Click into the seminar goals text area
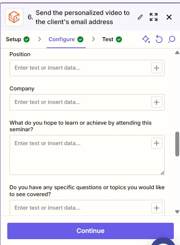This screenshot has height=245, width=180. (x=80, y=155)
